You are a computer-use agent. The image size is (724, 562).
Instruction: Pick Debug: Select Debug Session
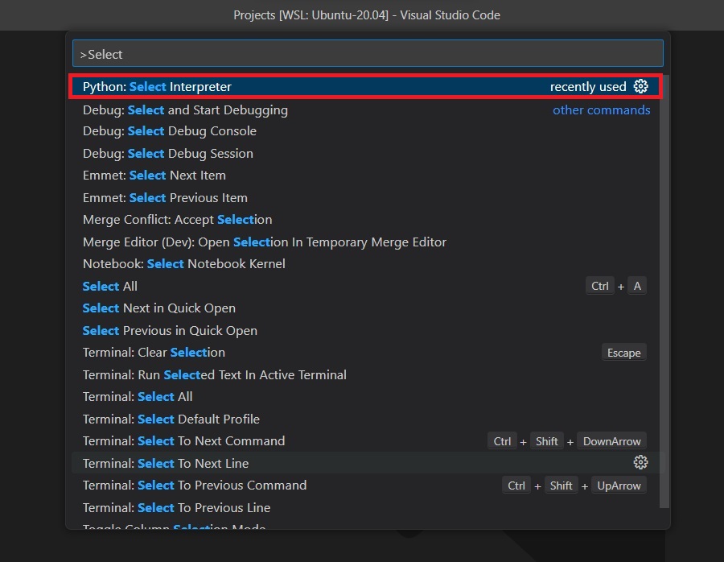(366, 154)
